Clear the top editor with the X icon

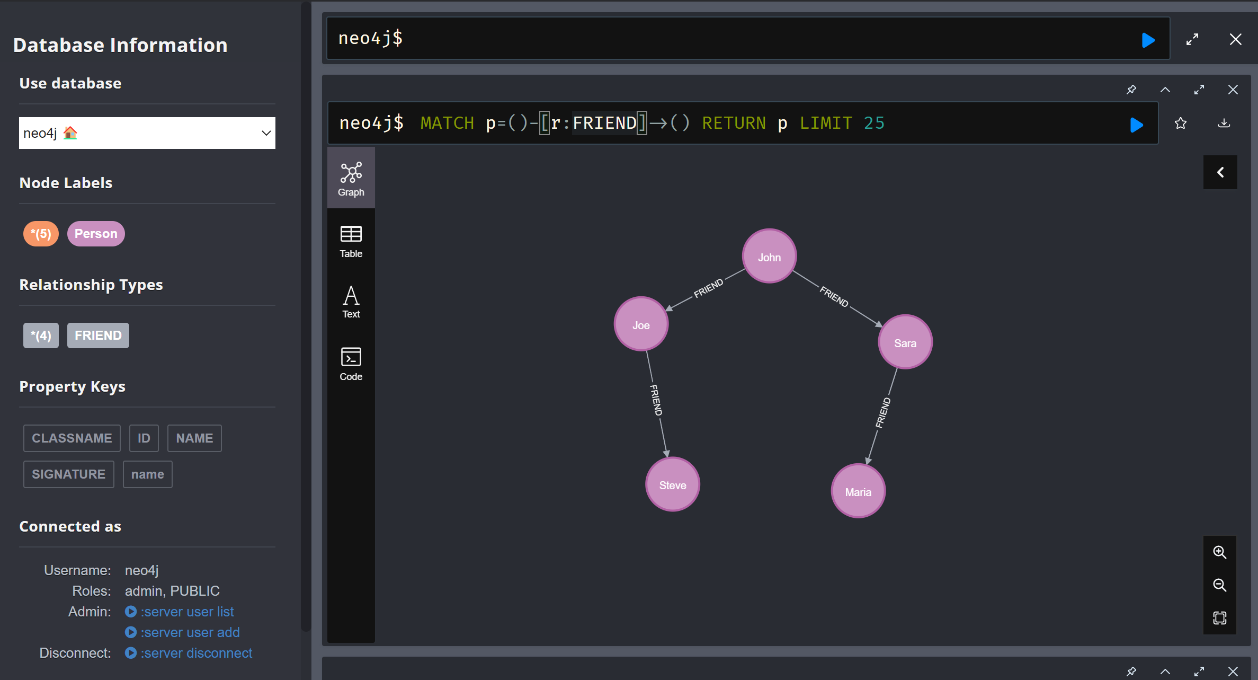pos(1235,40)
